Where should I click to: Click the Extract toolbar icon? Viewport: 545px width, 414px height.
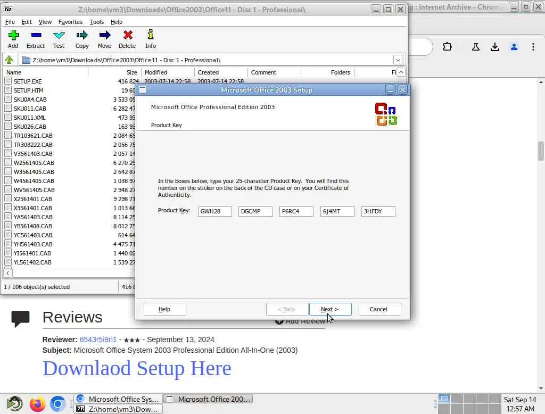(x=36, y=39)
